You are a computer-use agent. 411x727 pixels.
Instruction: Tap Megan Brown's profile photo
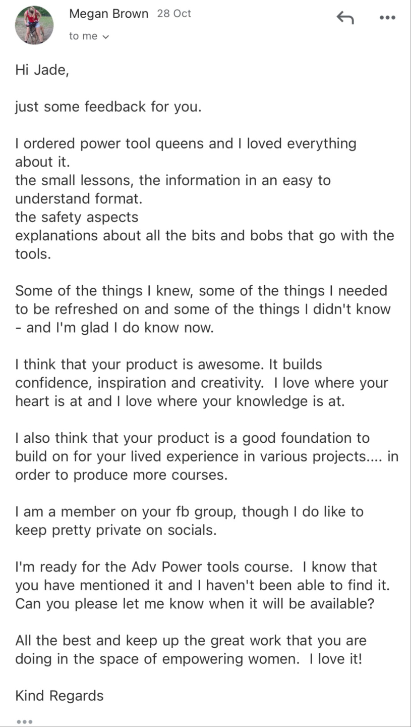(x=34, y=25)
